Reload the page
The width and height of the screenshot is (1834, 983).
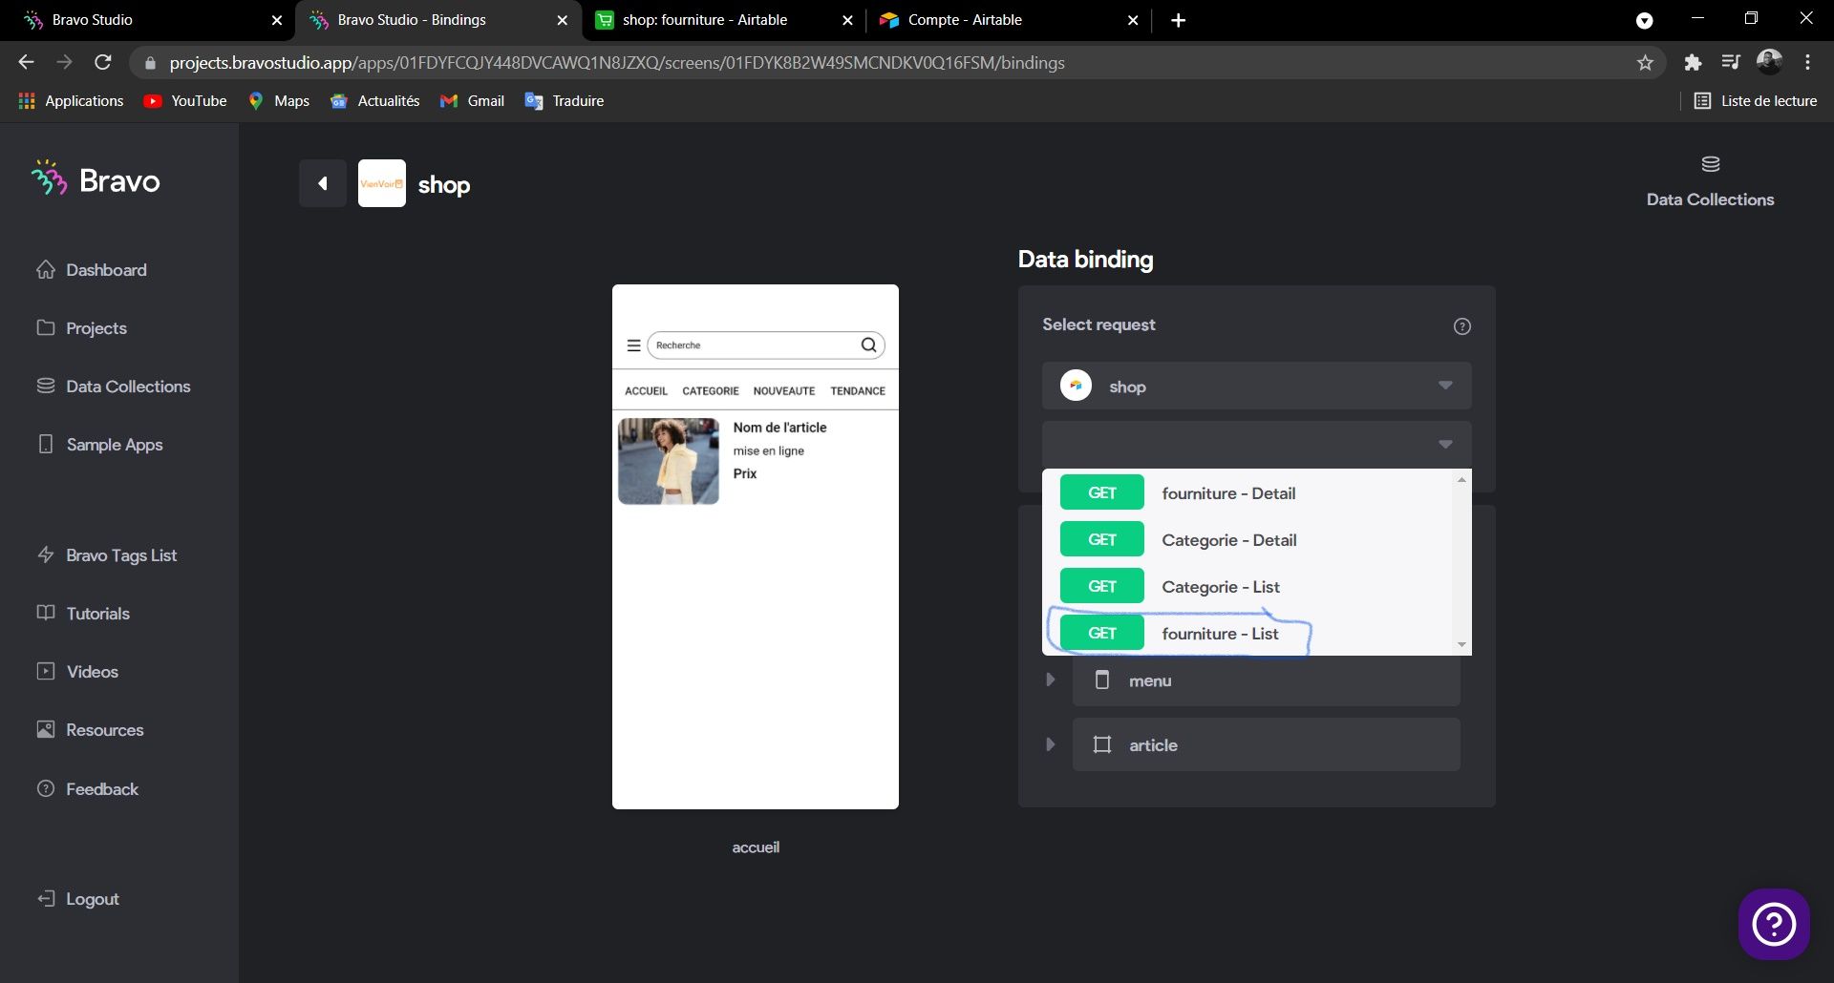103,63
